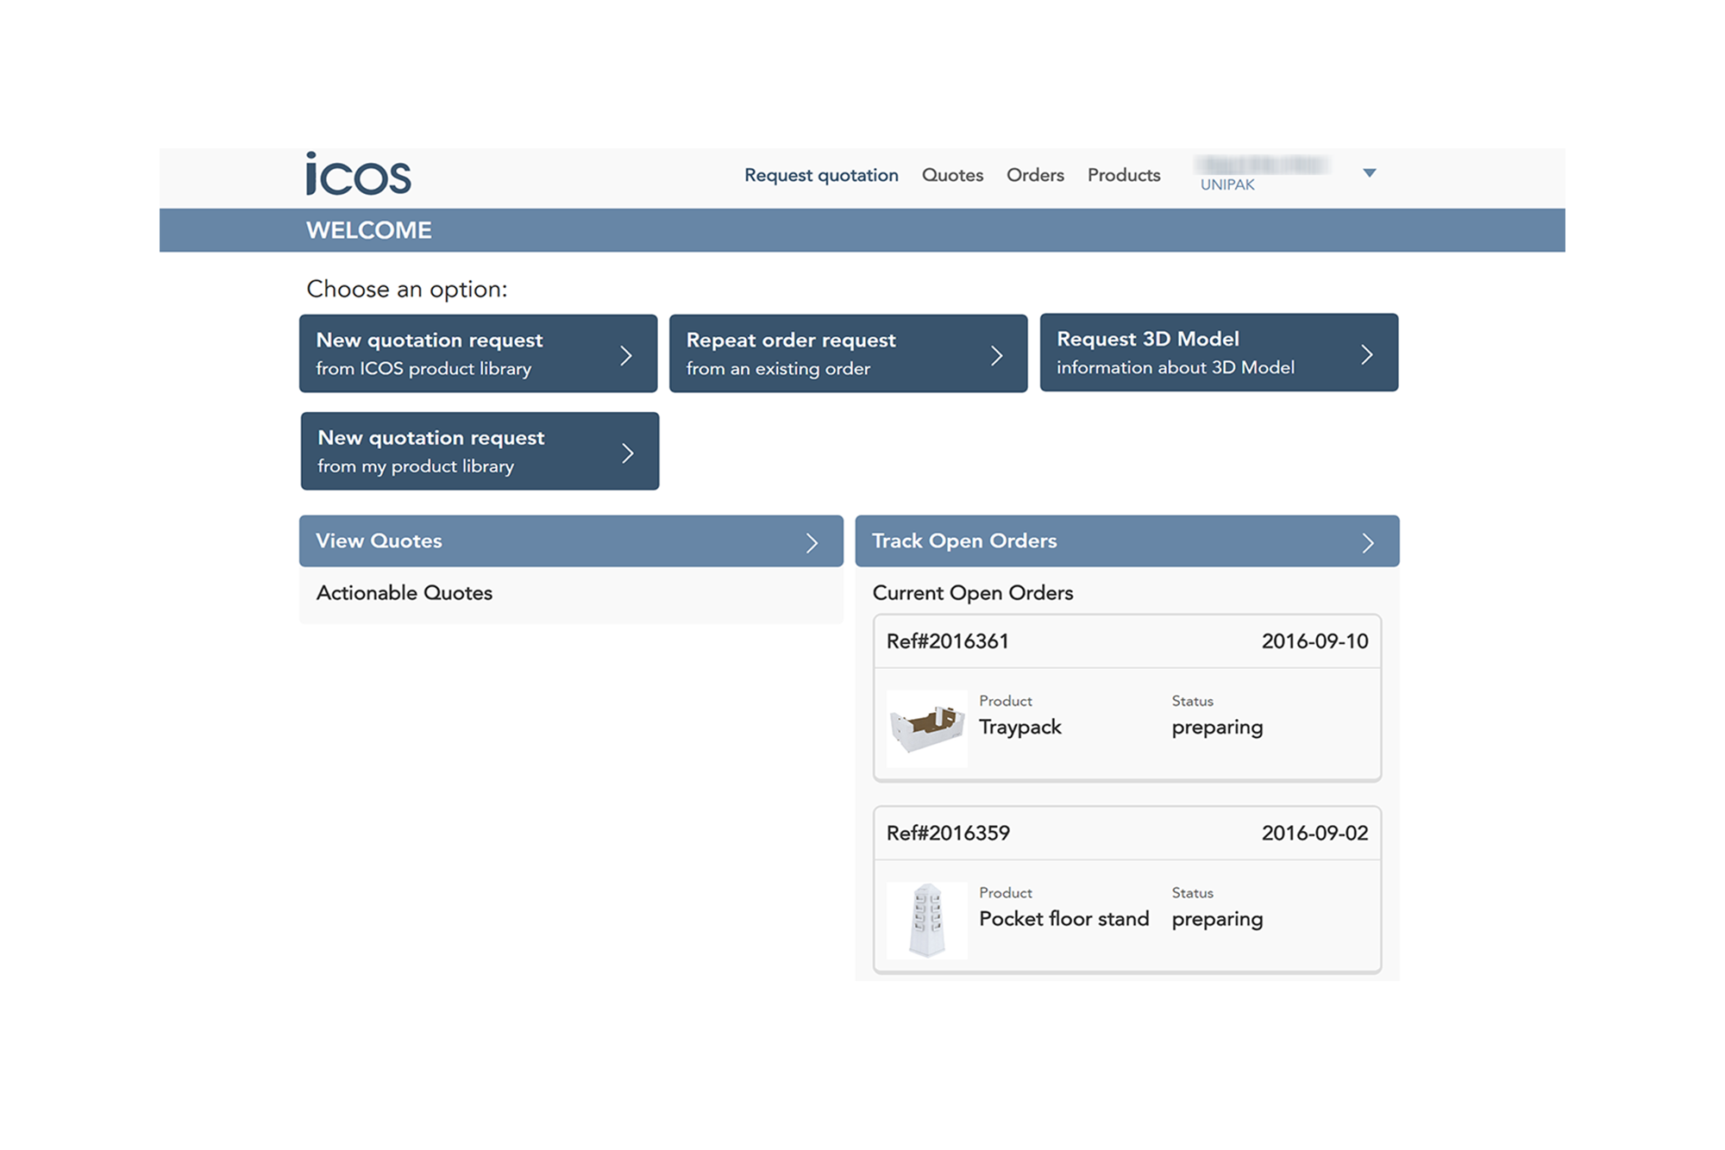Open the Request quotation menu item
The height and width of the screenshot is (1150, 1725).
coord(821,175)
